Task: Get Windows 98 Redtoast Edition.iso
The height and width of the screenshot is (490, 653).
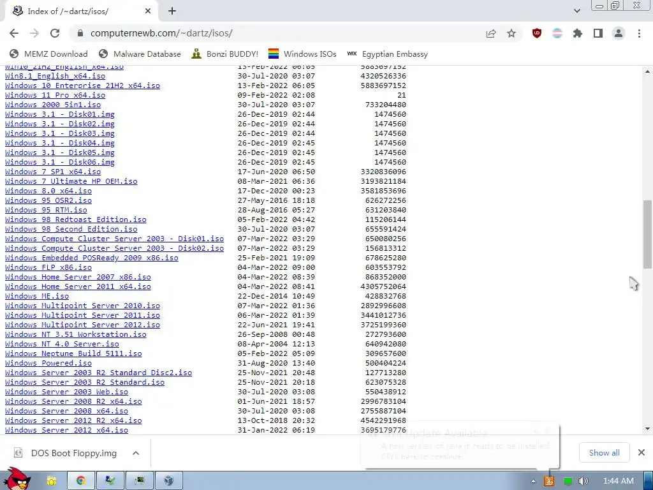Action: 76,219
